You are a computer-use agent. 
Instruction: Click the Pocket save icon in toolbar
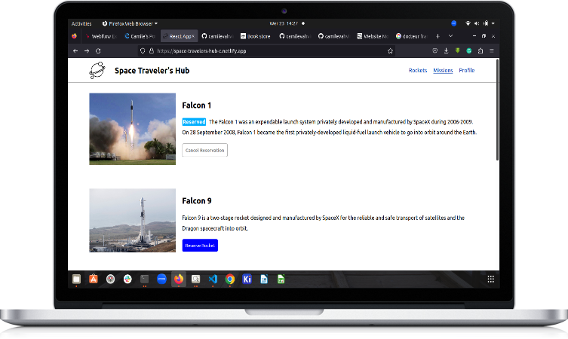(x=435, y=51)
